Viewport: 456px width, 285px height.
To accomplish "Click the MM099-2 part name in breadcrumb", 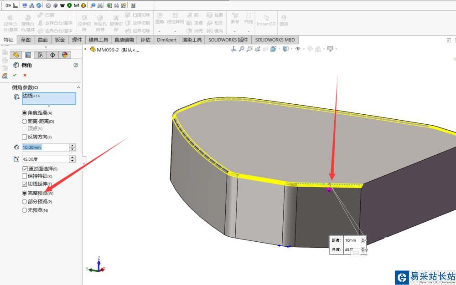I will pyautogui.click(x=108, y=50).
